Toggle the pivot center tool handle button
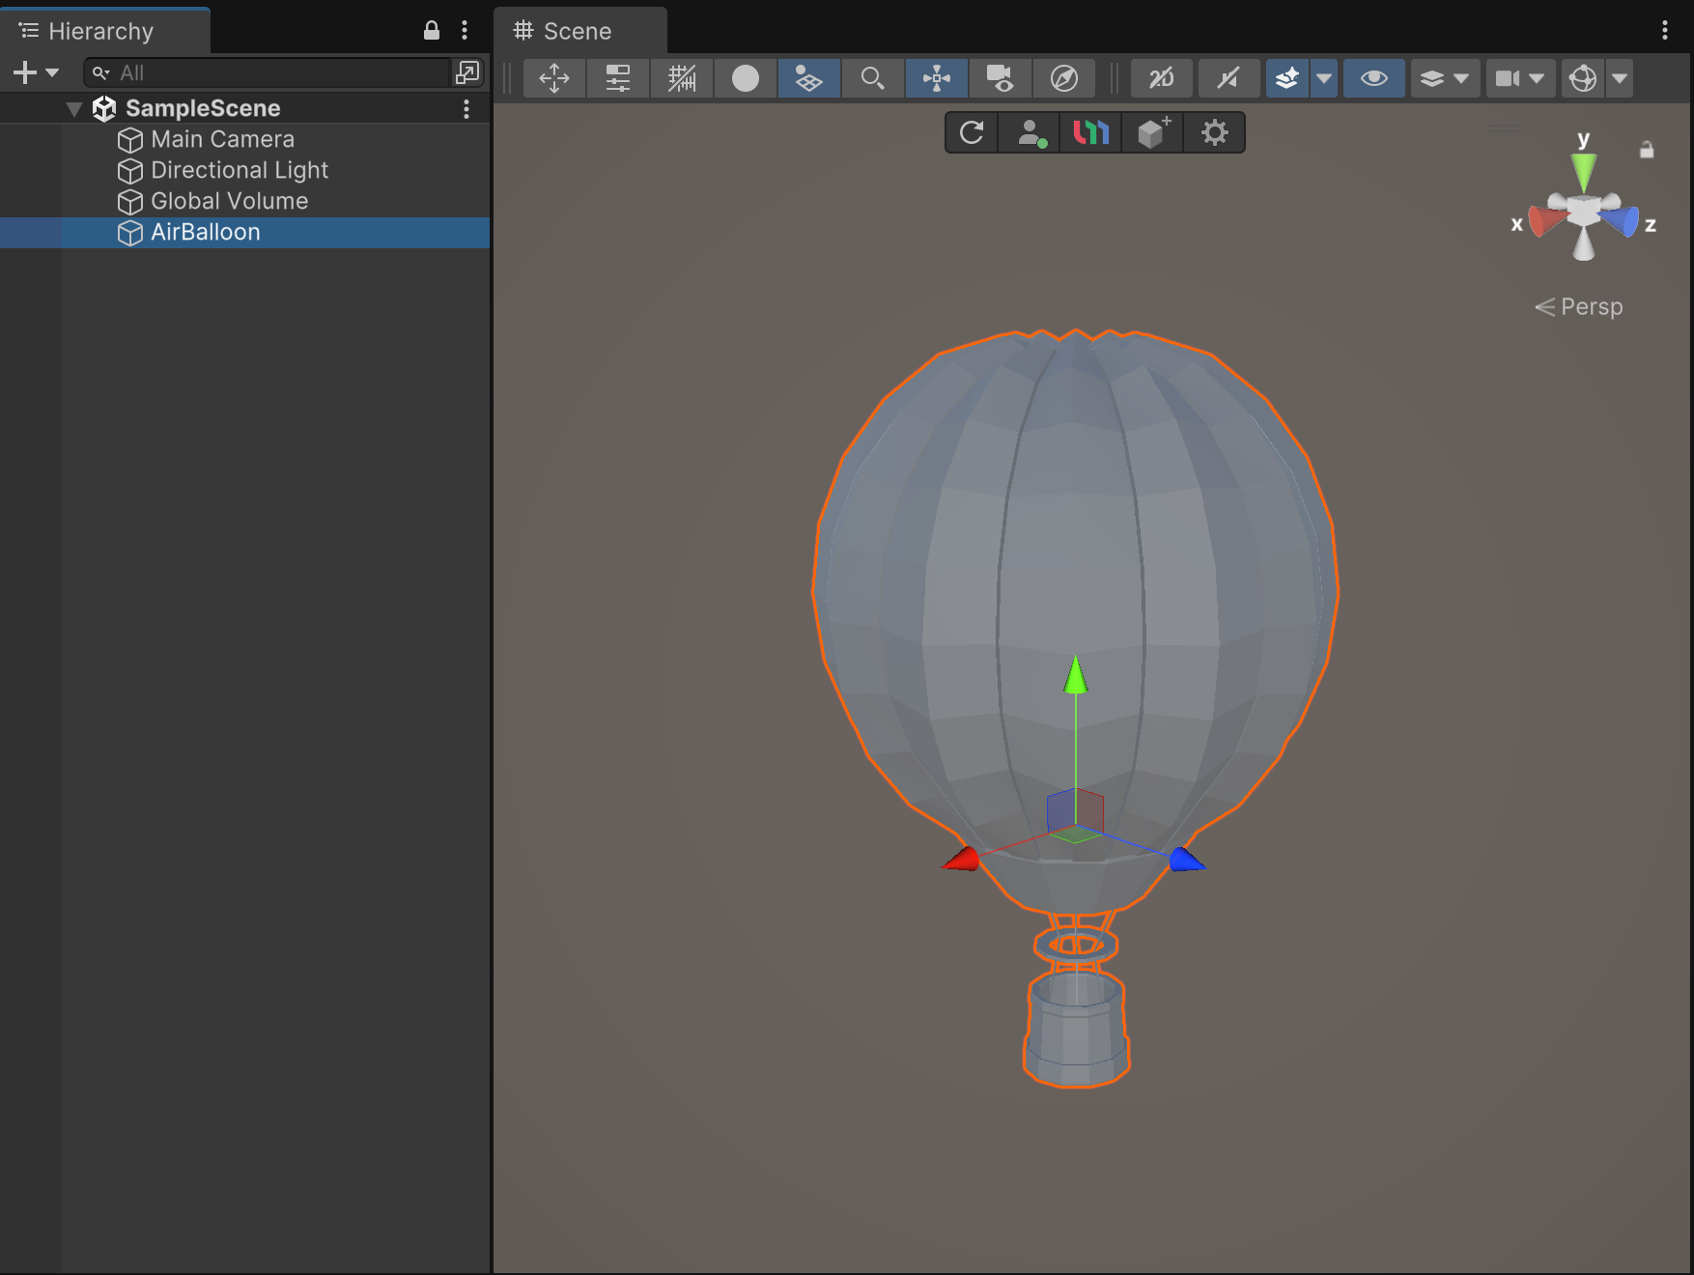The image size is (1694, 1275). 937,78
